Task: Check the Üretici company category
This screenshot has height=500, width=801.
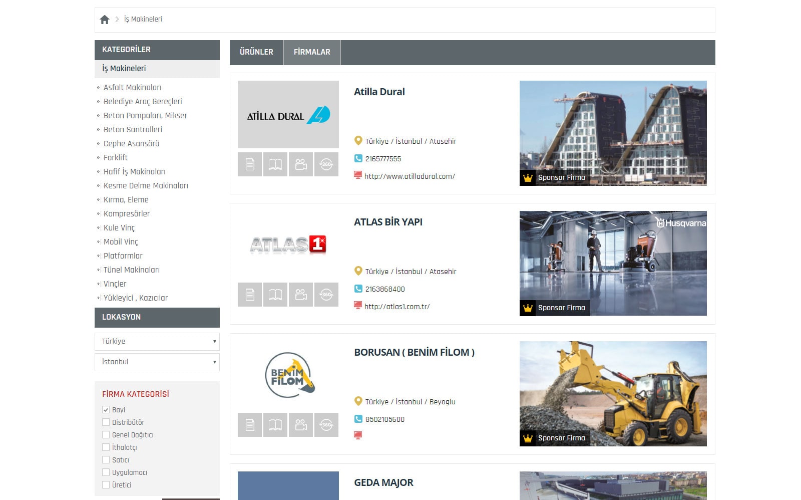Action: pyautogui.click(x=106, y=484)
